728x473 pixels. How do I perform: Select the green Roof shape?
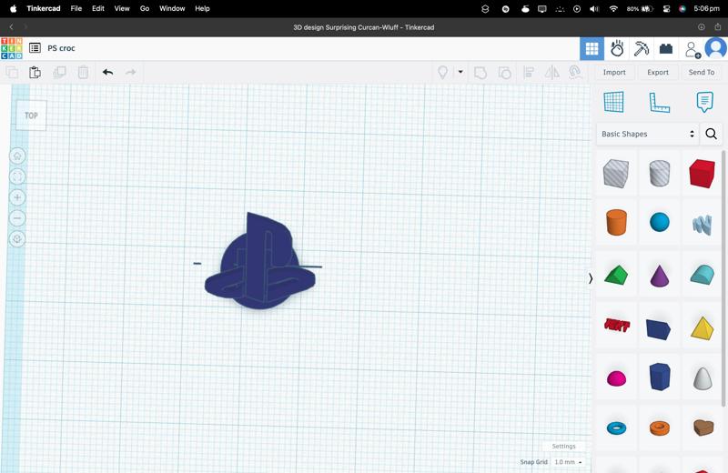(616, 275)
